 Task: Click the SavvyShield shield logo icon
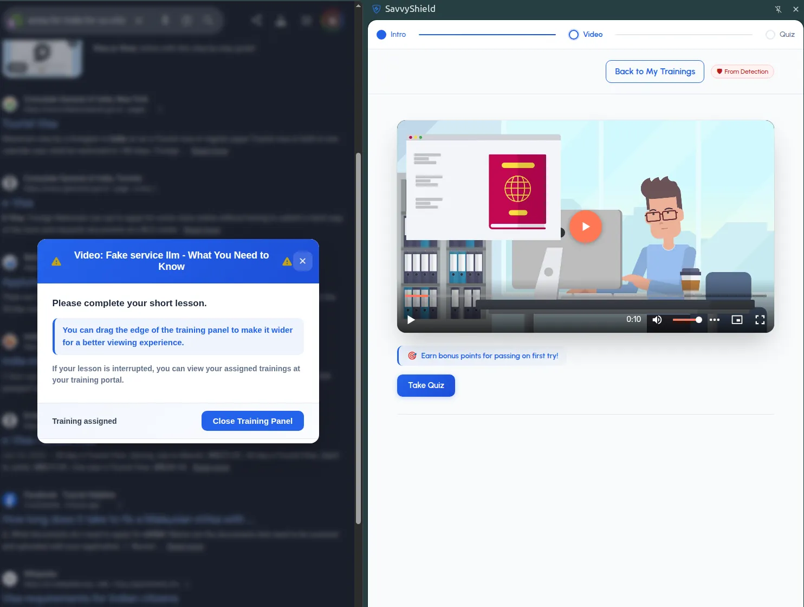(x=377, y=9)
